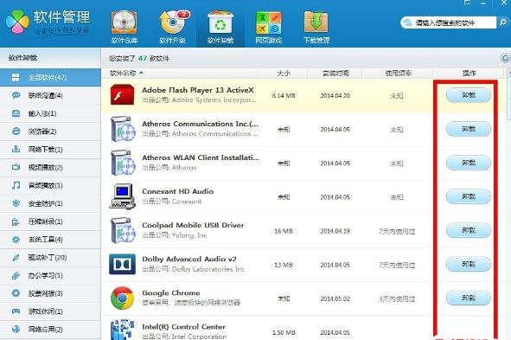Uninstall Adobe Flash Player 13 ActiveX

pos(469,95)
